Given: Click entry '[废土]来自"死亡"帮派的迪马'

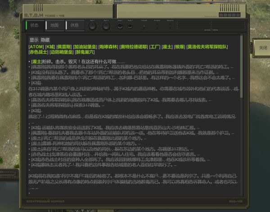Looking at the screenshot, I should click(x=112, y=149).
